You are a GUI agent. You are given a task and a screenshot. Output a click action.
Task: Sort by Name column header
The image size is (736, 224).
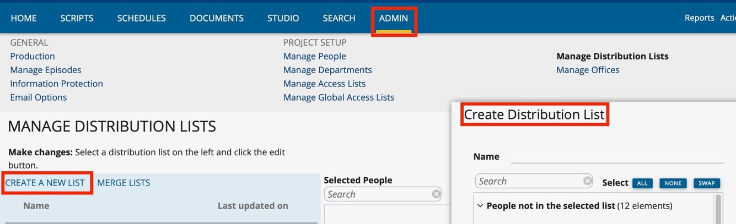click(x=36, y=206)
